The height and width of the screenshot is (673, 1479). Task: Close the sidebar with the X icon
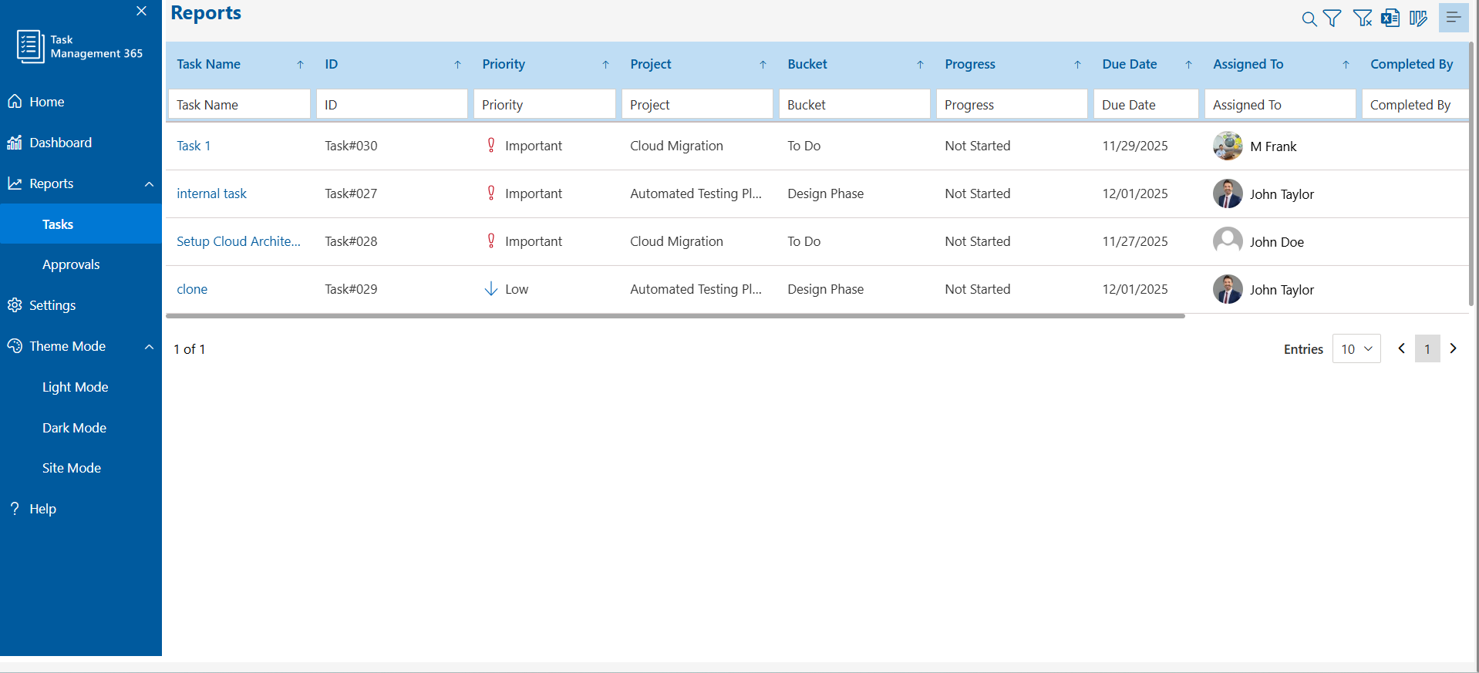pos(141,11)
